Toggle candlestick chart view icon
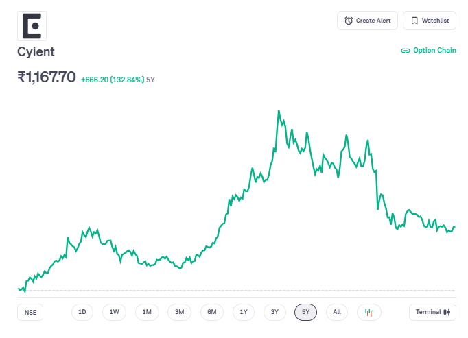468x338 pixels. [368, 313]
